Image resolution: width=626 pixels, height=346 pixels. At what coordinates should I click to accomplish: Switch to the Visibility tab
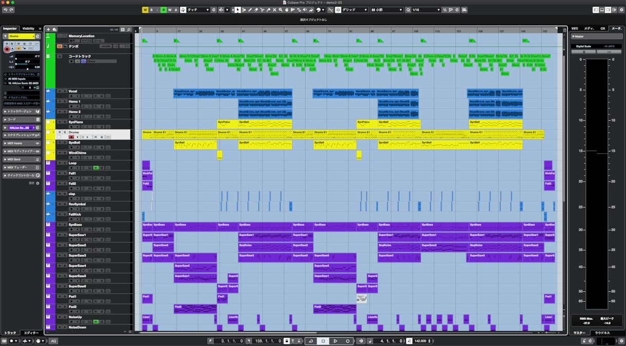[x=28, y=29]
